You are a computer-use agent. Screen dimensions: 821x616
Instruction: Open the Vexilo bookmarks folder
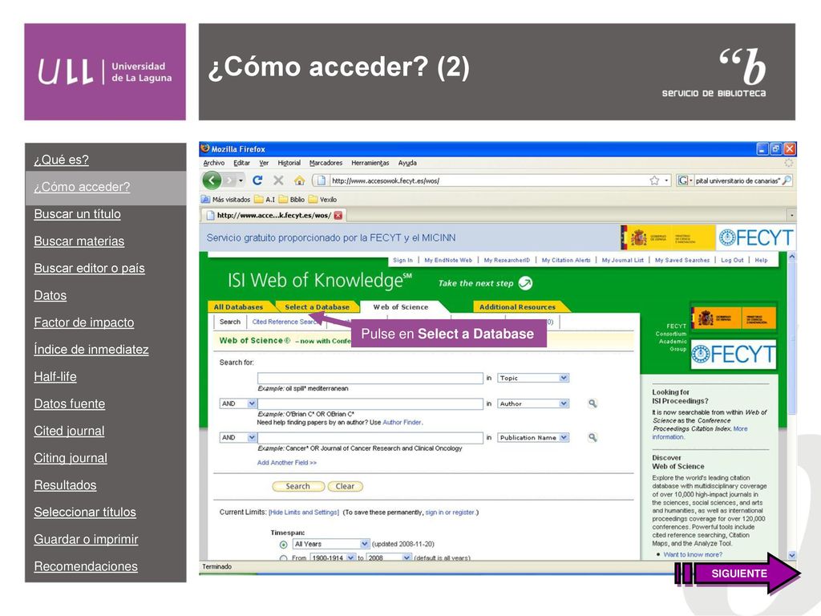point(322,199)
